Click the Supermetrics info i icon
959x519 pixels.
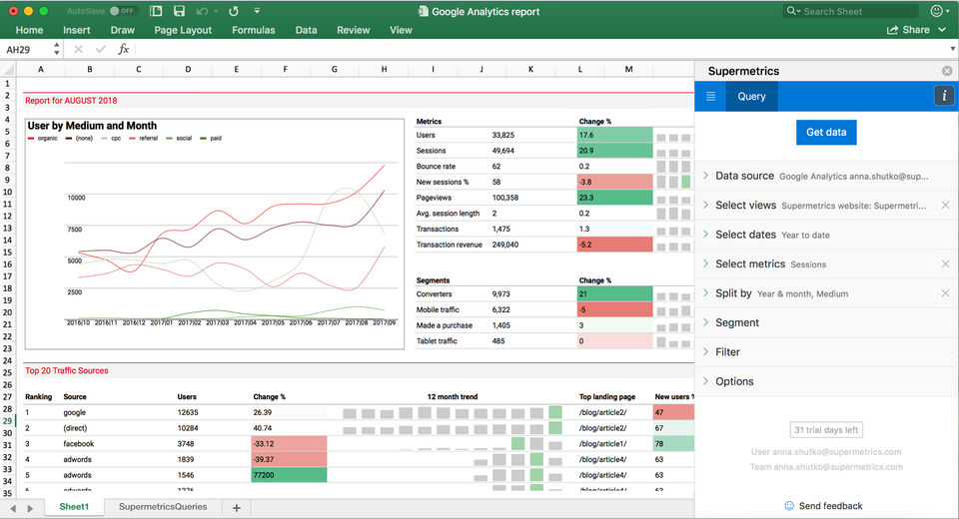pos(944,96)
